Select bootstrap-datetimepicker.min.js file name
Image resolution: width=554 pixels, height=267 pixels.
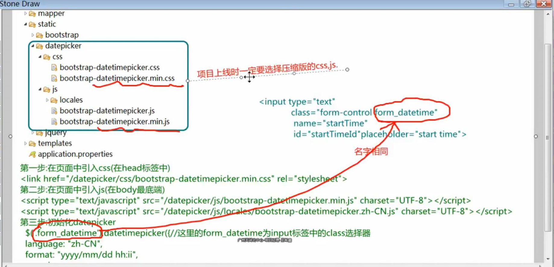(115, 122)
